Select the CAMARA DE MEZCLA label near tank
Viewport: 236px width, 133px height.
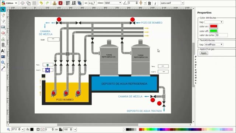pos(130,96)
